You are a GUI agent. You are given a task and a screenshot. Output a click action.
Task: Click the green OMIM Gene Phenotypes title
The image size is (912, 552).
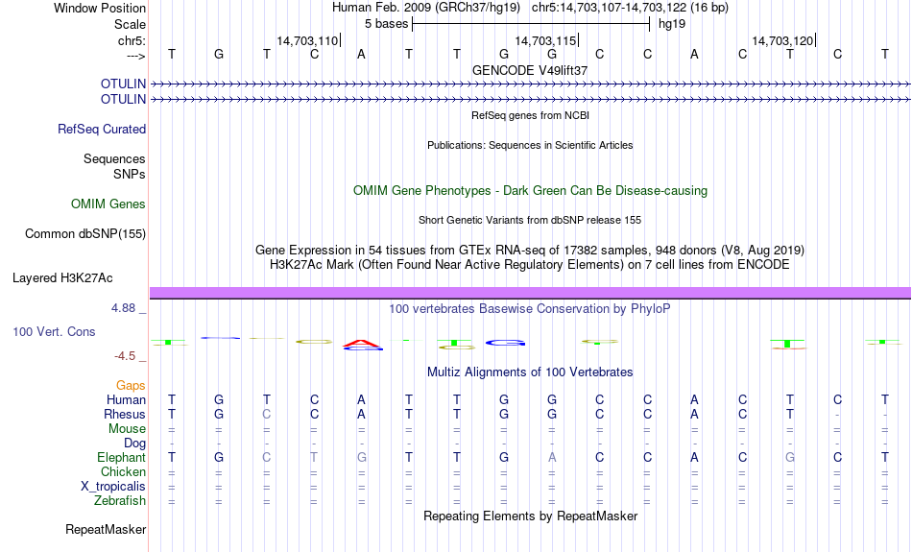click(530, 191)
